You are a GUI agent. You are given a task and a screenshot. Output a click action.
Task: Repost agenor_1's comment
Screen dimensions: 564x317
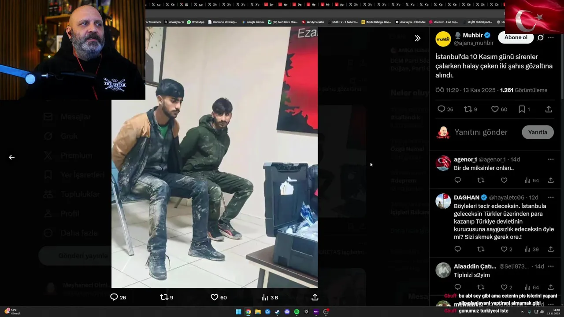[481, 180]
